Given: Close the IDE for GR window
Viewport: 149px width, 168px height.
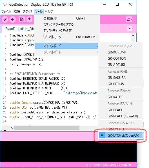Looking at the screenshot, I should click(x=130, y=5).
